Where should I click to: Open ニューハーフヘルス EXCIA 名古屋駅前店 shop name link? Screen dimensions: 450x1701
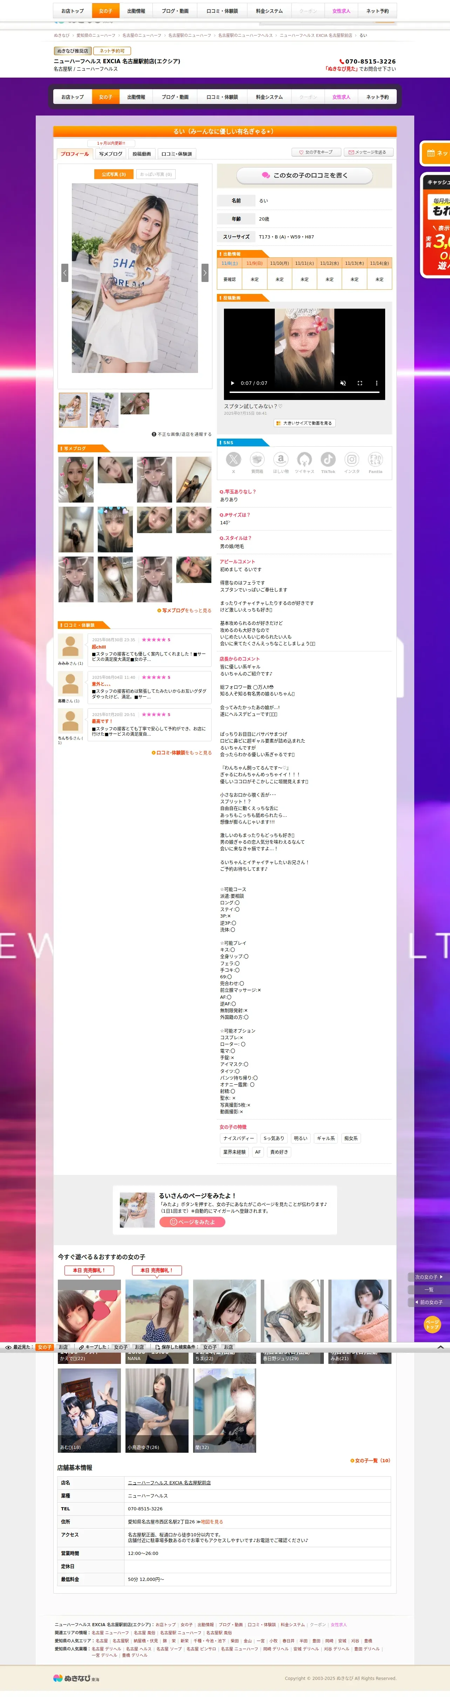point(169,1483)
